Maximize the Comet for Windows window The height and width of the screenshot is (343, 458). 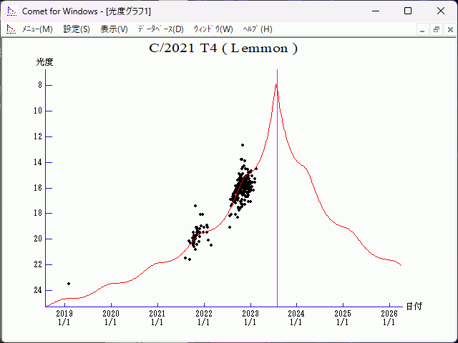pos(408,11)
